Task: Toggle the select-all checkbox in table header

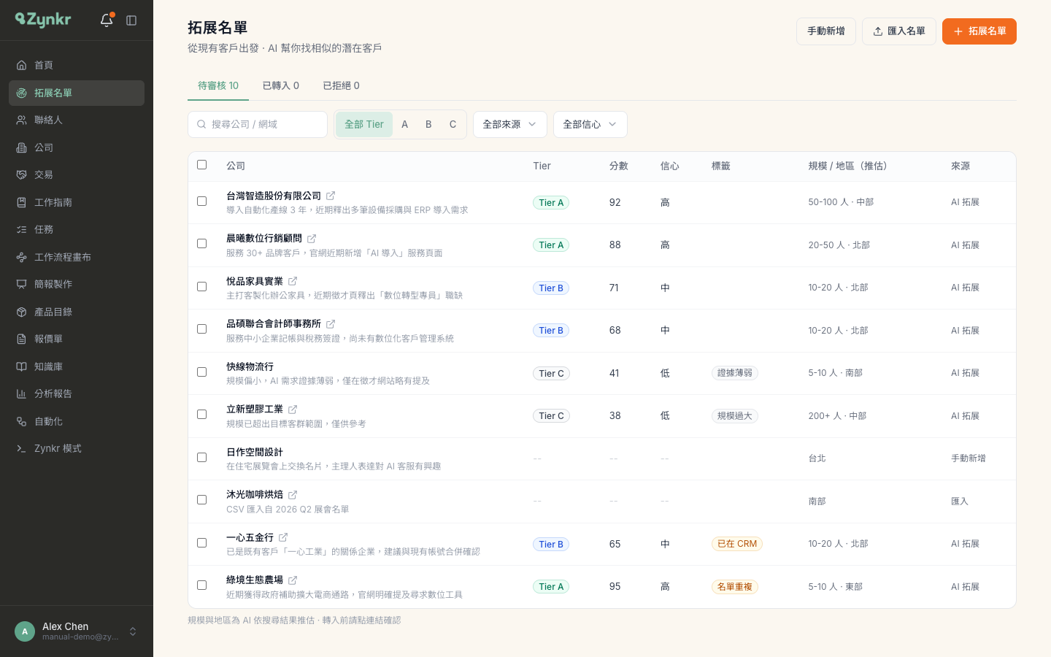Action: (x=202, y=165)
